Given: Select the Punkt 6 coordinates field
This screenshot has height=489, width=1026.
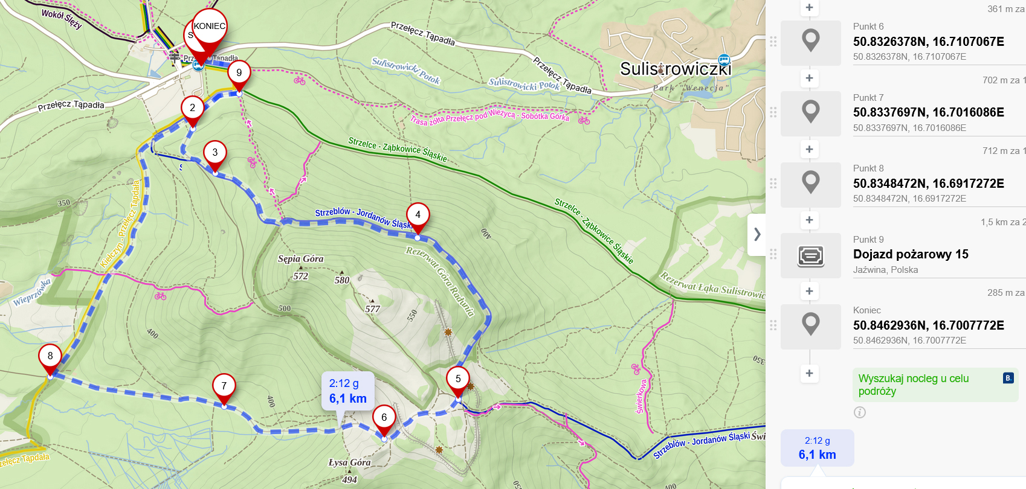Looking at the screenshot, I should pos(929,42).
